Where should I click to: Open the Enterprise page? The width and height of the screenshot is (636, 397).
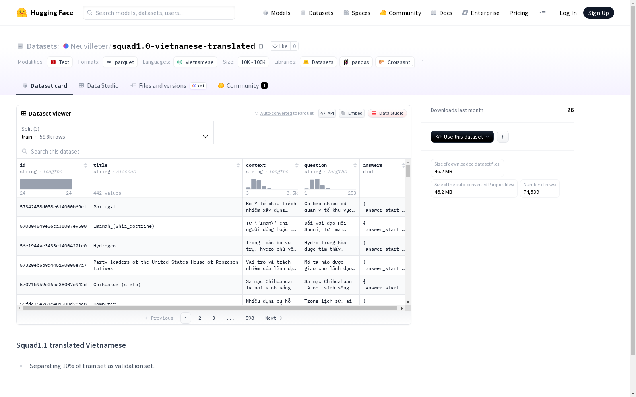coord(481,13)
